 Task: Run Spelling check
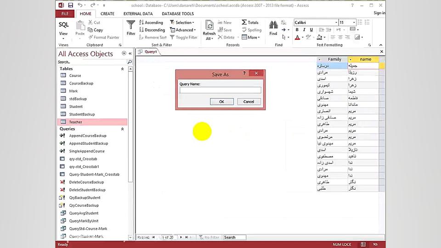[252, 30]
